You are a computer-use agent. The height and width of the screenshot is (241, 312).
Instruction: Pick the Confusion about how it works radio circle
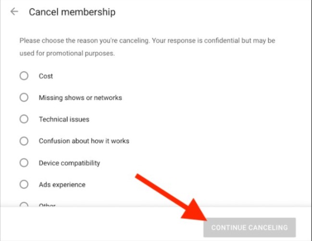click(x=24, y=141)
